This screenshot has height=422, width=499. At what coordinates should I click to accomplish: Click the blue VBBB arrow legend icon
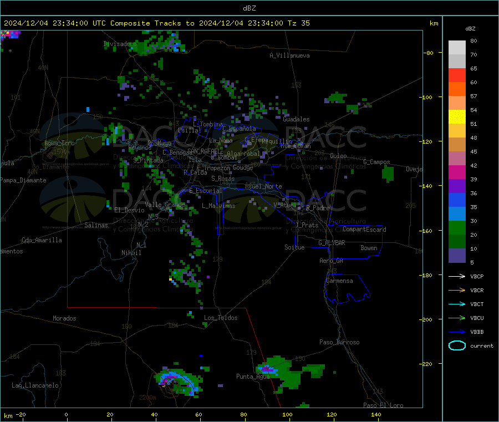(457, 332)
